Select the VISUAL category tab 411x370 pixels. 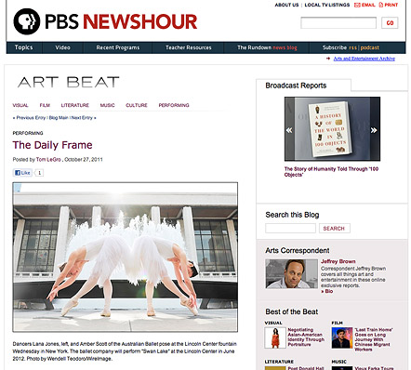point(20,105)
